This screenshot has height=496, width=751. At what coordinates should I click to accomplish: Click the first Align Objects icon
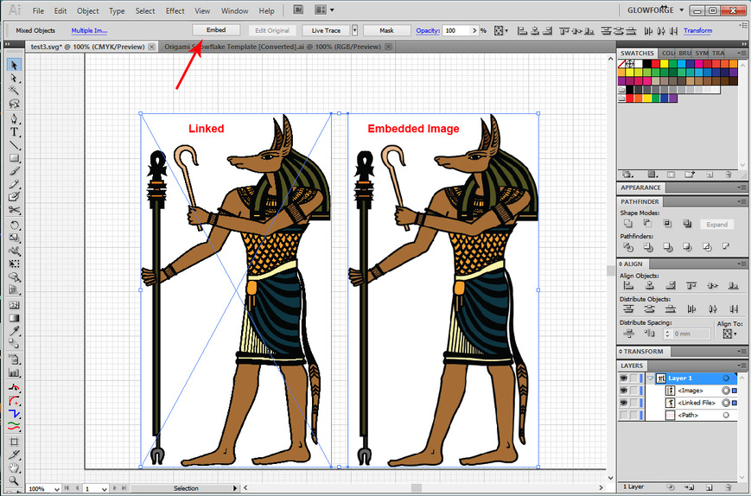pos(628,286)
